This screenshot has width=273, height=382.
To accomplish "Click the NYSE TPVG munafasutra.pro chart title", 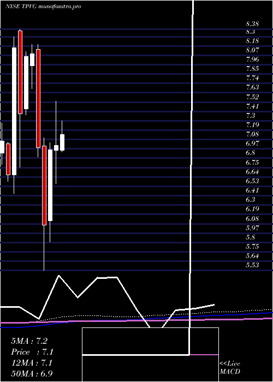I will tap(43, 7).
